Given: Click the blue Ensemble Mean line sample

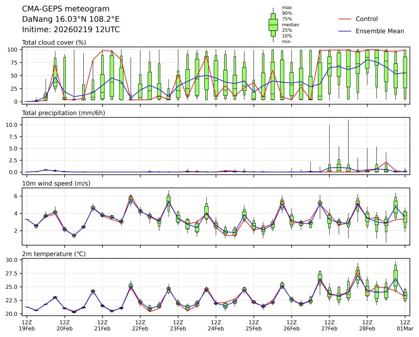Looking at the screenshot, I should (345, 31).
